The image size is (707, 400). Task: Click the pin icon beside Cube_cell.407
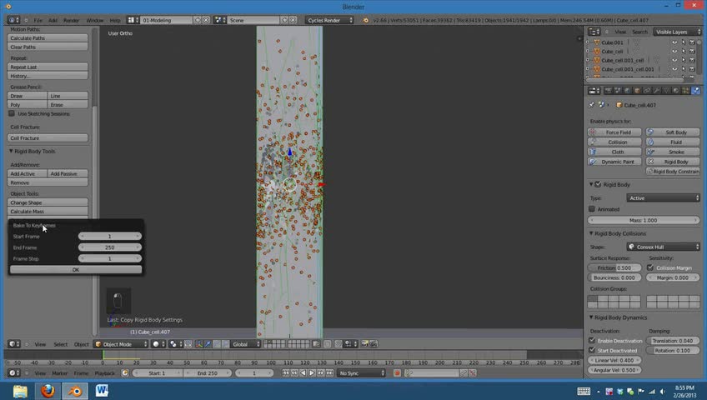coord(592,104)
